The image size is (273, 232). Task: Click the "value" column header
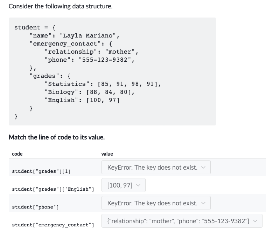107,154
